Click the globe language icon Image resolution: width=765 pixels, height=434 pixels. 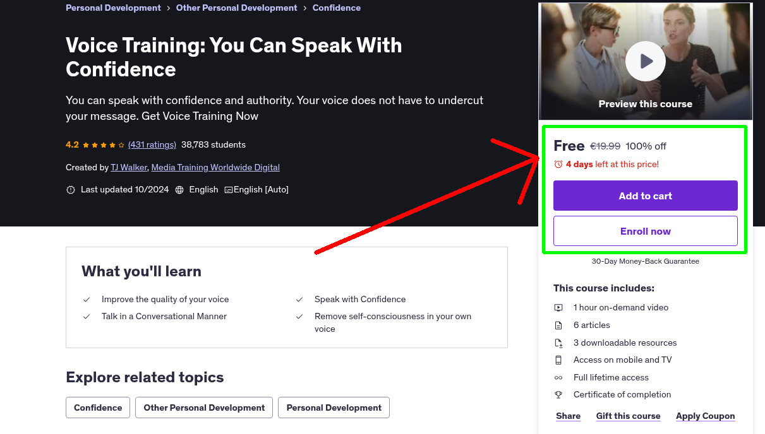[x=179, y=190]
